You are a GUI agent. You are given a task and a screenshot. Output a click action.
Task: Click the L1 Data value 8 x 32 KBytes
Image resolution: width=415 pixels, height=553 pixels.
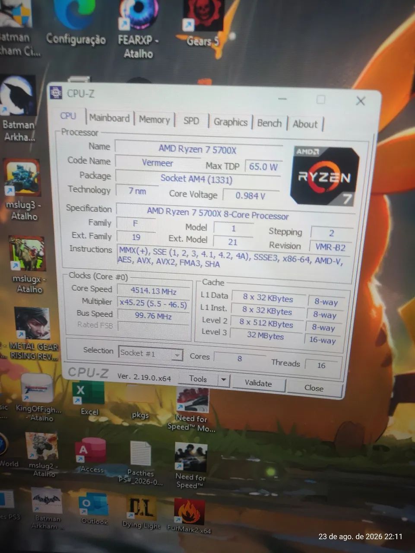pyautogui.click(x=268, y=298)
